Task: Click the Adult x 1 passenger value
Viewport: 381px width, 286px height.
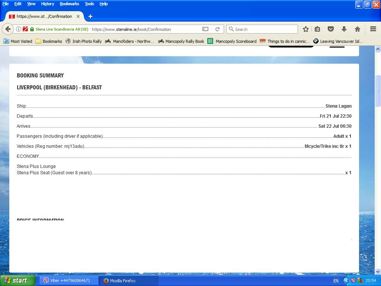Action: pyautogui.click(x=342, y=136)
